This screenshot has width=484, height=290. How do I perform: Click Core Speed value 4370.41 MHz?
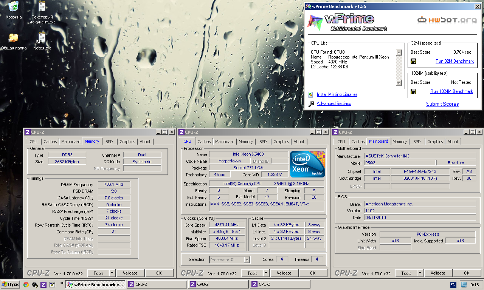[x=227, y=225]
